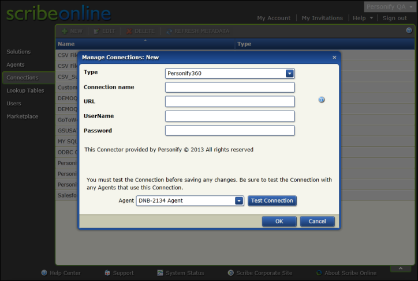Open Agents in the sidebar
418x281 pixels.
16,64
